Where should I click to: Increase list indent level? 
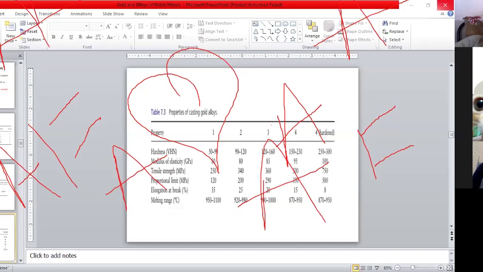178,26
